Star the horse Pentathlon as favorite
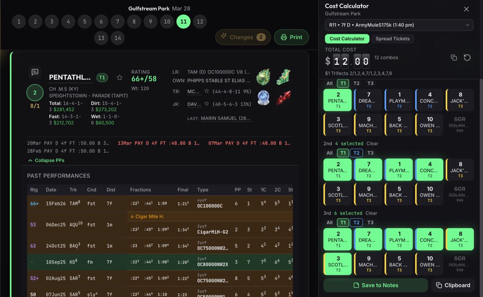The width and height of the screenshot is (483, 297). click(120, 78)
